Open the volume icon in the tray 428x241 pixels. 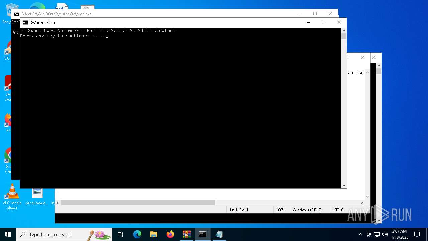click(385, 234)
